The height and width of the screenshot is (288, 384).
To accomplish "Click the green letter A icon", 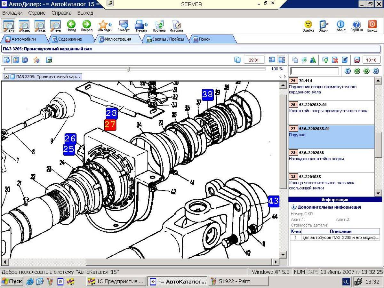I will pos(313,60).
